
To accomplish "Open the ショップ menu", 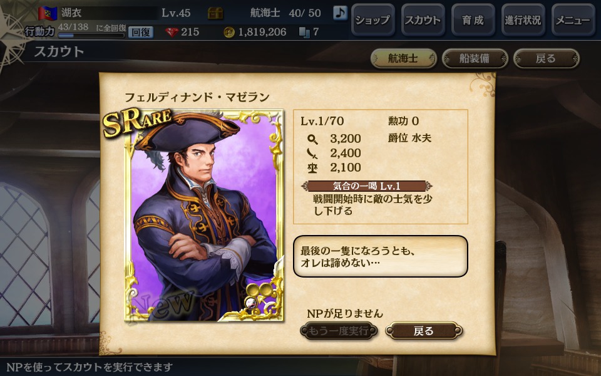I will [373, 20].
